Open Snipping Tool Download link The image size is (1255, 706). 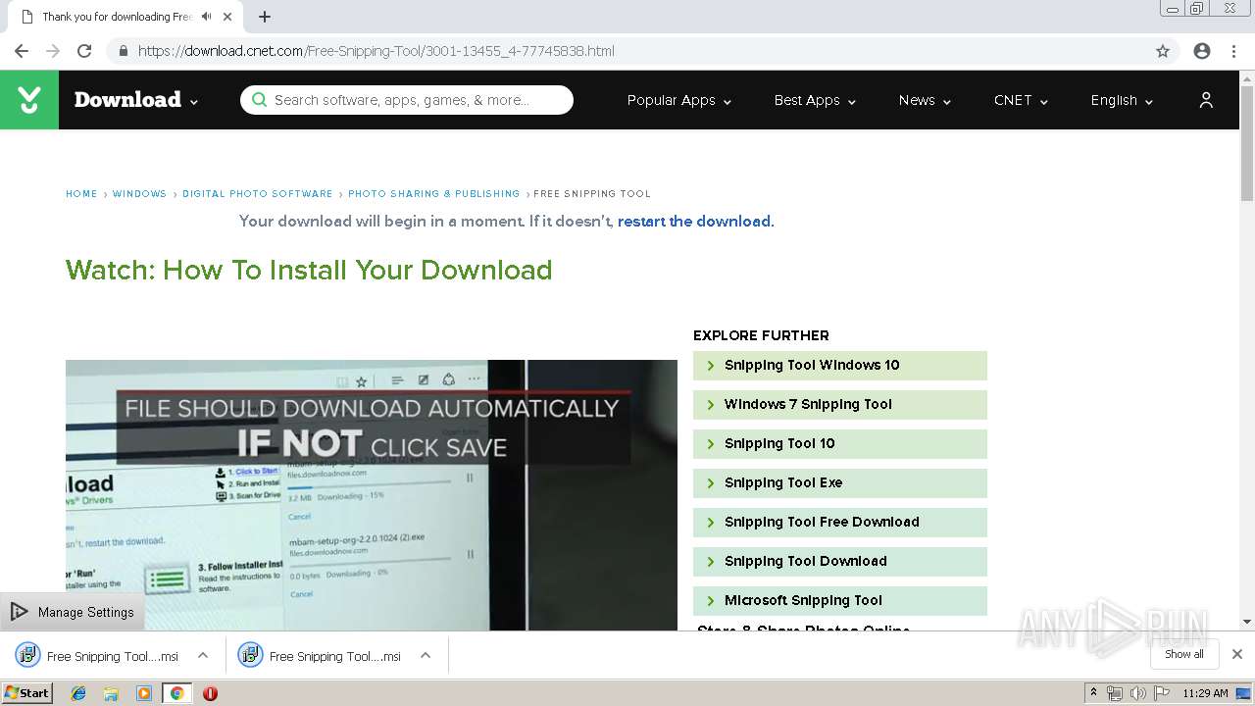(x=840, y=561)
